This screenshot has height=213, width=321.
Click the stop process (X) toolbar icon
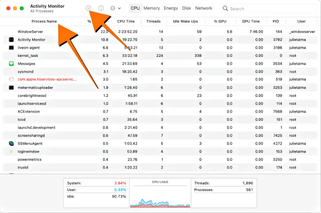pyautogui.click(x=88, y=8)
